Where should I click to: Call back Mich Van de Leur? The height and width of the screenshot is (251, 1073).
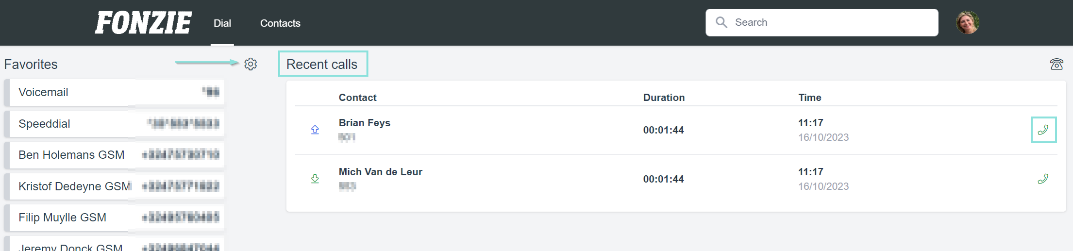point(1043,179)
